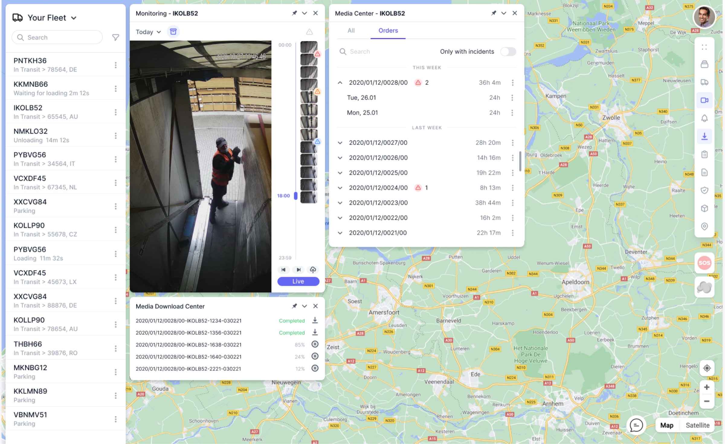Open the camera monitoring sidebar icon

click(704, 100)
